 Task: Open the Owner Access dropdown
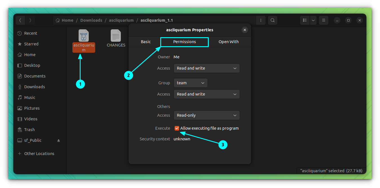pyautogui.click(x=206, y=68)
